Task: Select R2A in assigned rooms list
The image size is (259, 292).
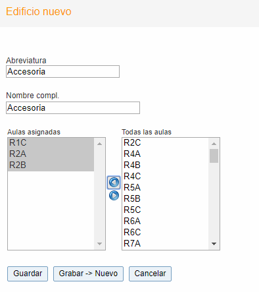Action: [51, 154]
